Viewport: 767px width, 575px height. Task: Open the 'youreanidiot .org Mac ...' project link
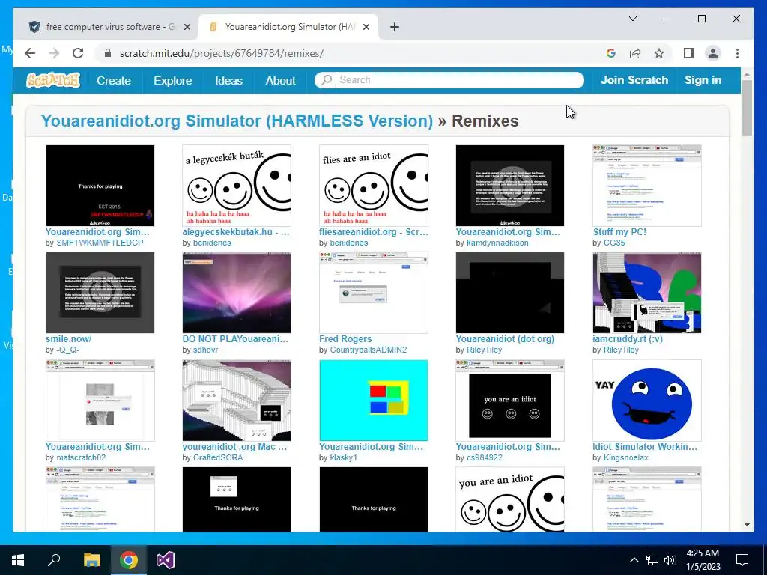coord(234,446)
